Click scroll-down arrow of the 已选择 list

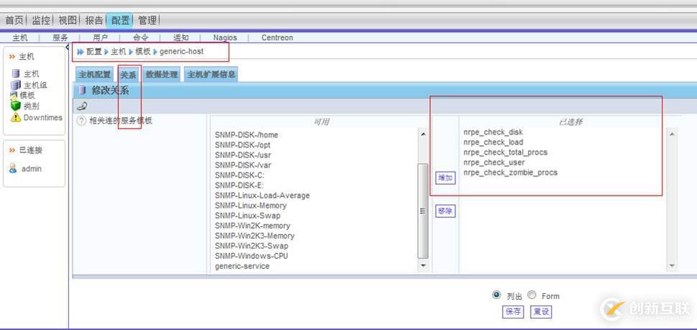click(x=672, y=265)
